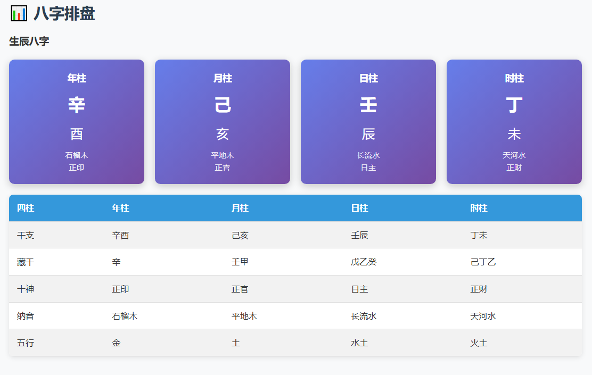The image size is (592, 375).
Task: Select the 五行 row label
Action: point(26,343)
